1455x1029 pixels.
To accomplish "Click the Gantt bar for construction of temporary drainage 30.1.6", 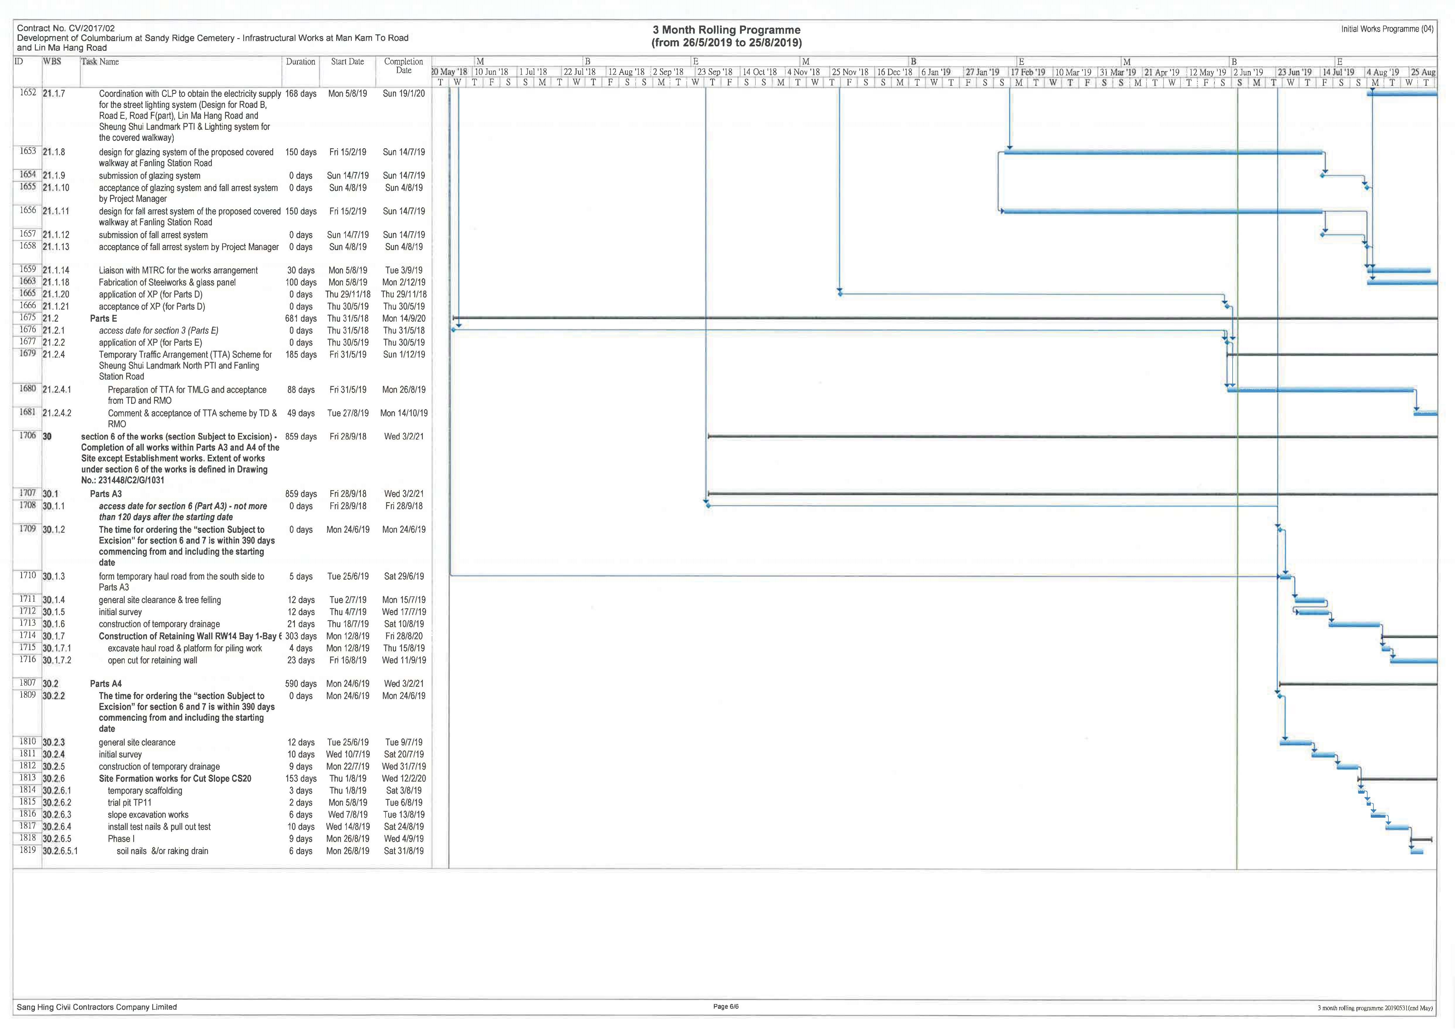I will 1354,625.
